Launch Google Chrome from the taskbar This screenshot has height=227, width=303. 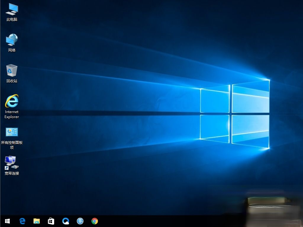tap(95, 221)
